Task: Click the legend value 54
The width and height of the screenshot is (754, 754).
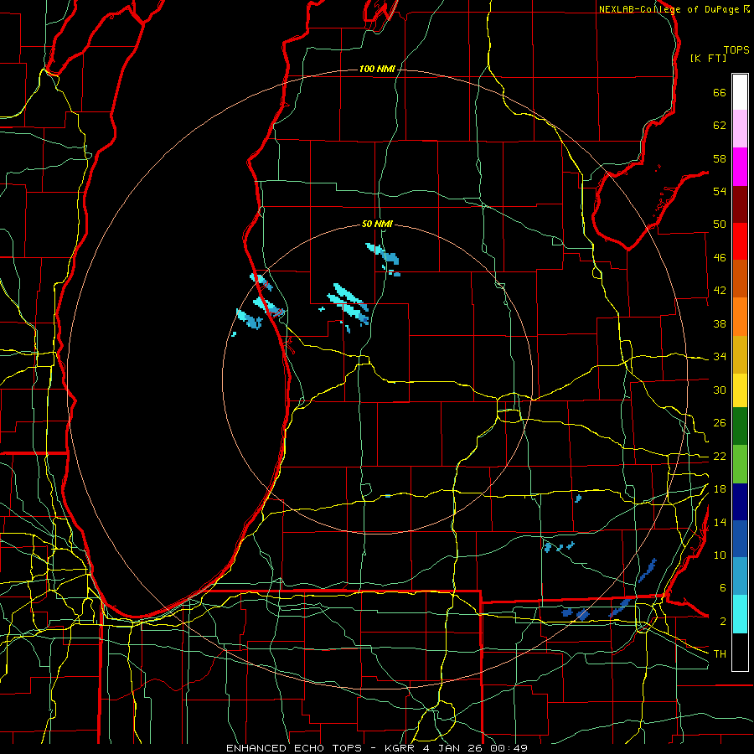Action: [x=720, y=191]
